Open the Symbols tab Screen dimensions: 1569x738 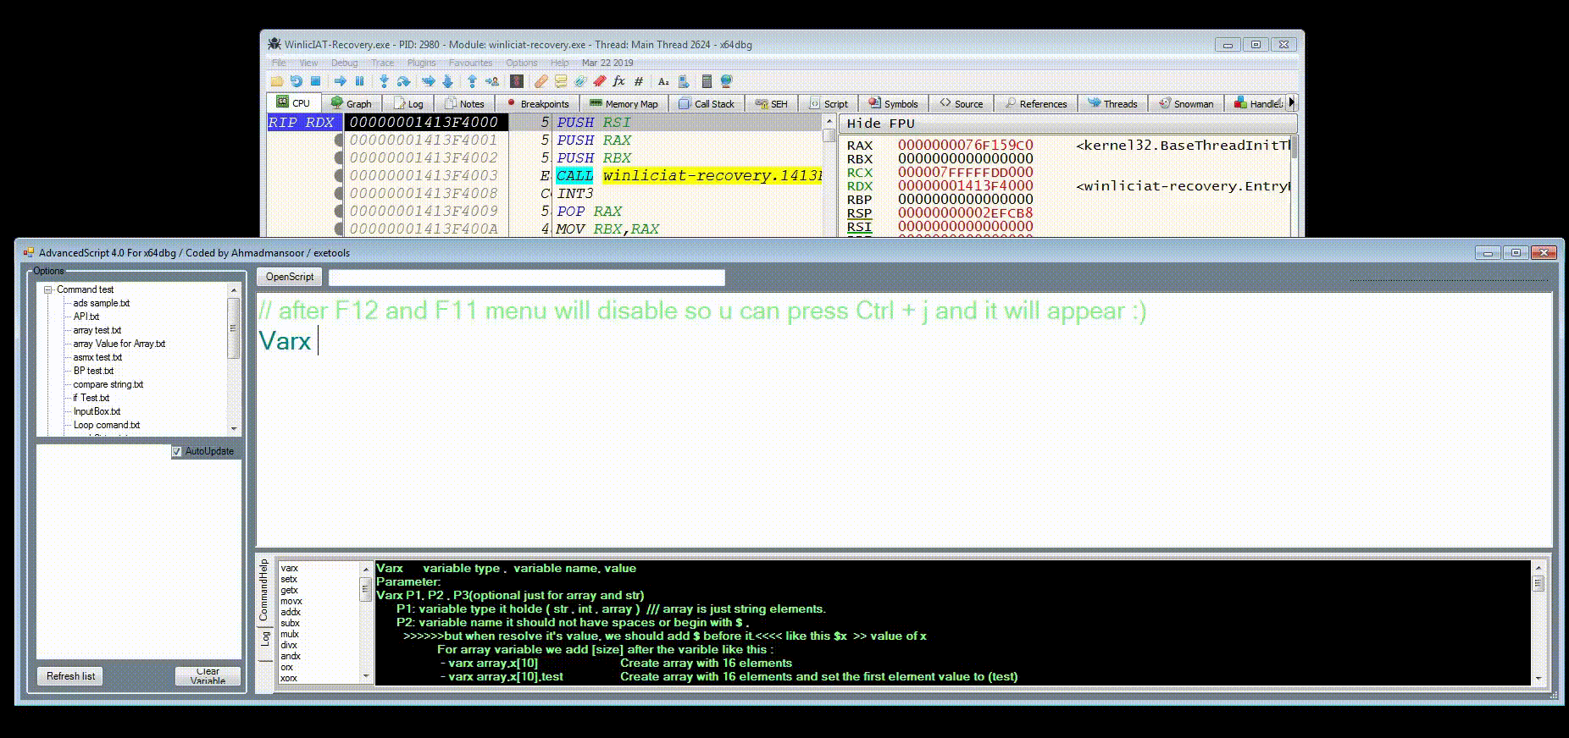pyautogui.click(x=894, y=103)
